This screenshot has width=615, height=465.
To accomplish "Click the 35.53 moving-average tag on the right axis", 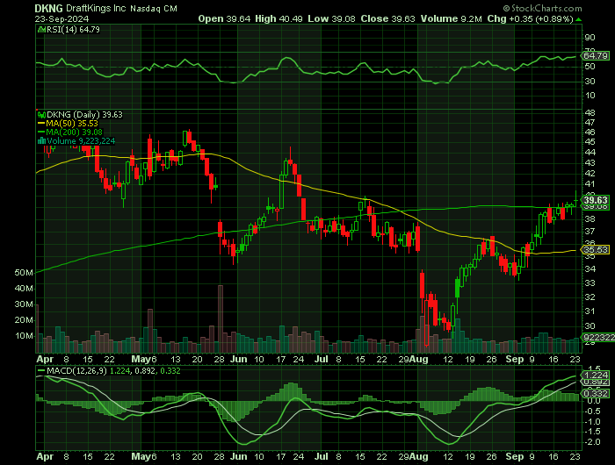I will click(596, 249).
